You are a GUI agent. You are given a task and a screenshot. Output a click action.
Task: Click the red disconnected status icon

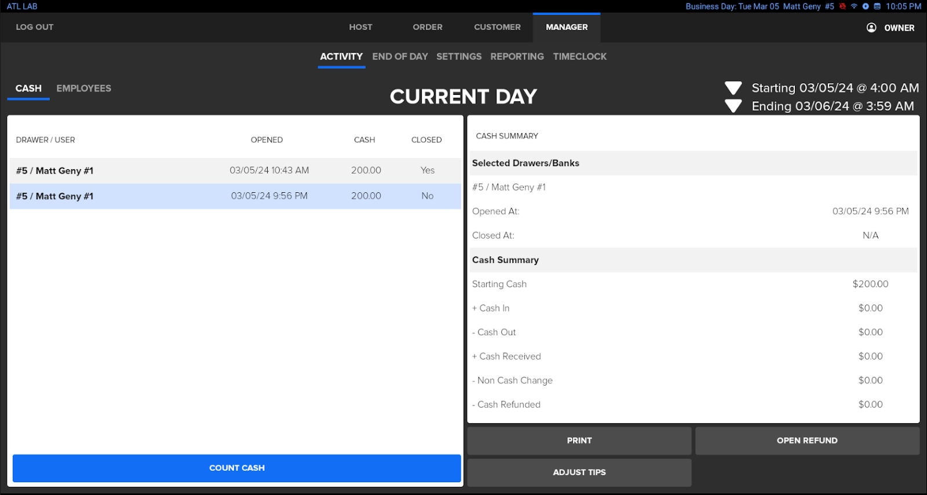842,6
